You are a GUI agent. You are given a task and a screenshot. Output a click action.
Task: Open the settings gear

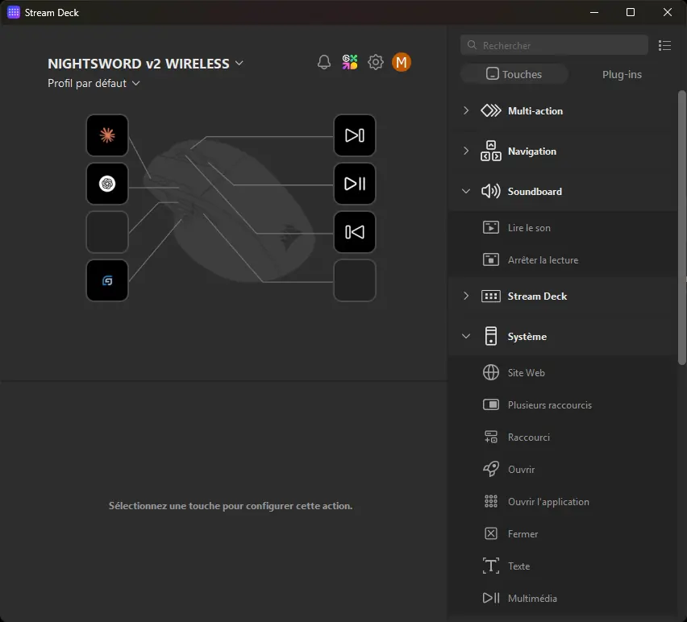pyautogui.click(x=376, y=62)
